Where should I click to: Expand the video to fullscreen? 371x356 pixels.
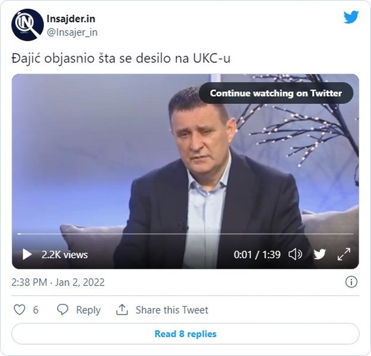pyautogui.click(x=344, y=255)
